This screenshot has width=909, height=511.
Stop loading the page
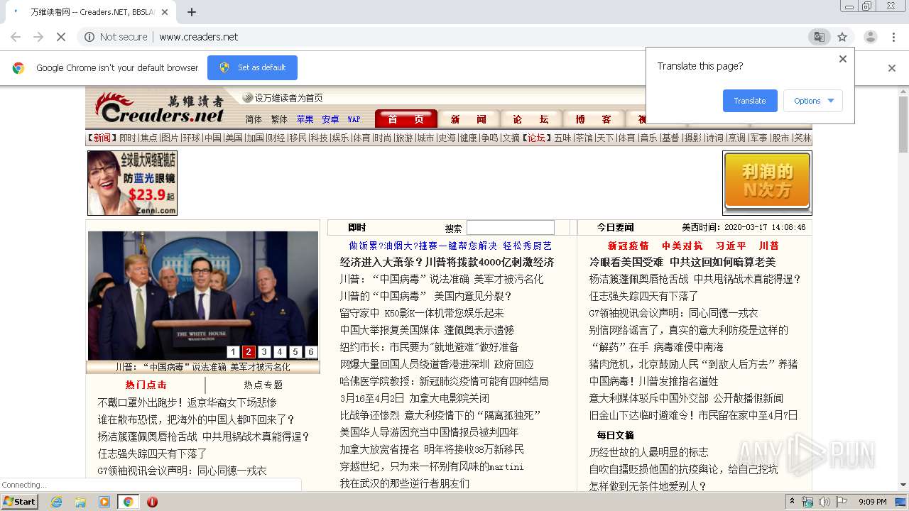[61, 37]
